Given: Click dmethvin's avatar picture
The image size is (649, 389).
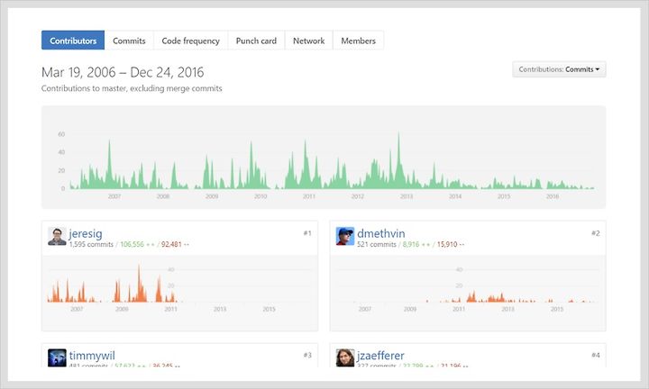Looking at the screenshot, I should pos(345,236).
